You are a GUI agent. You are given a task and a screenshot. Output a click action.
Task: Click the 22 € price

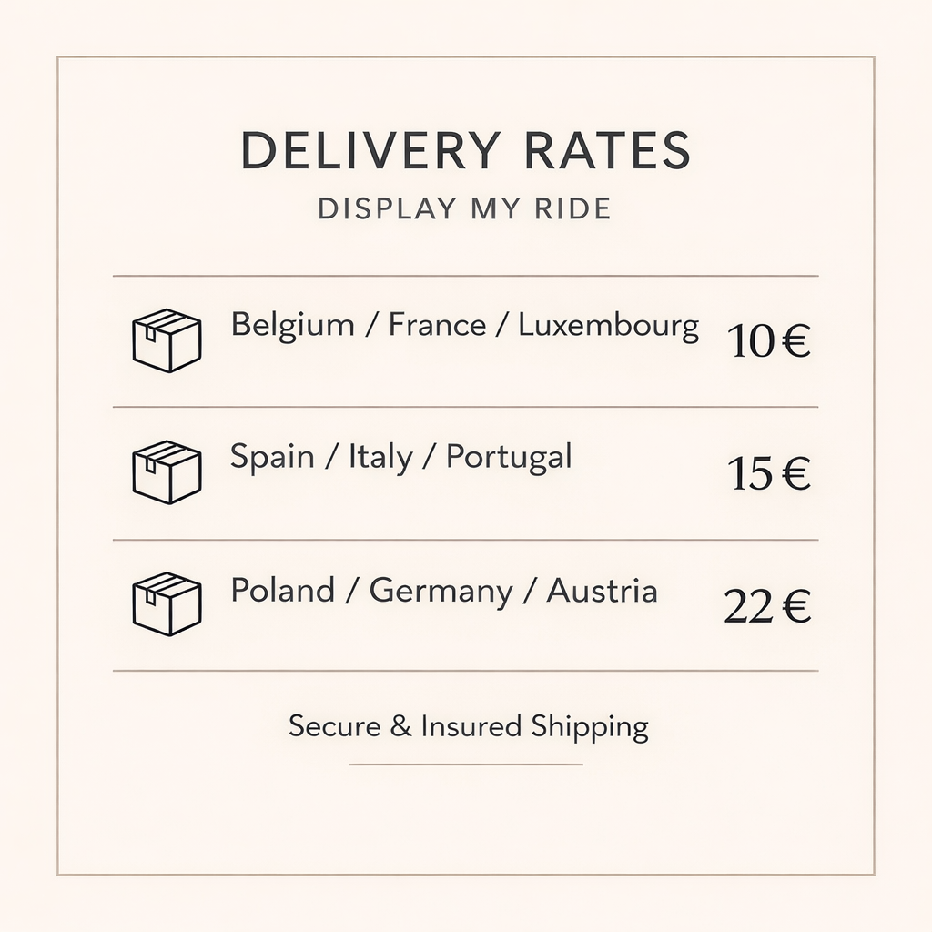click(767, 606)
